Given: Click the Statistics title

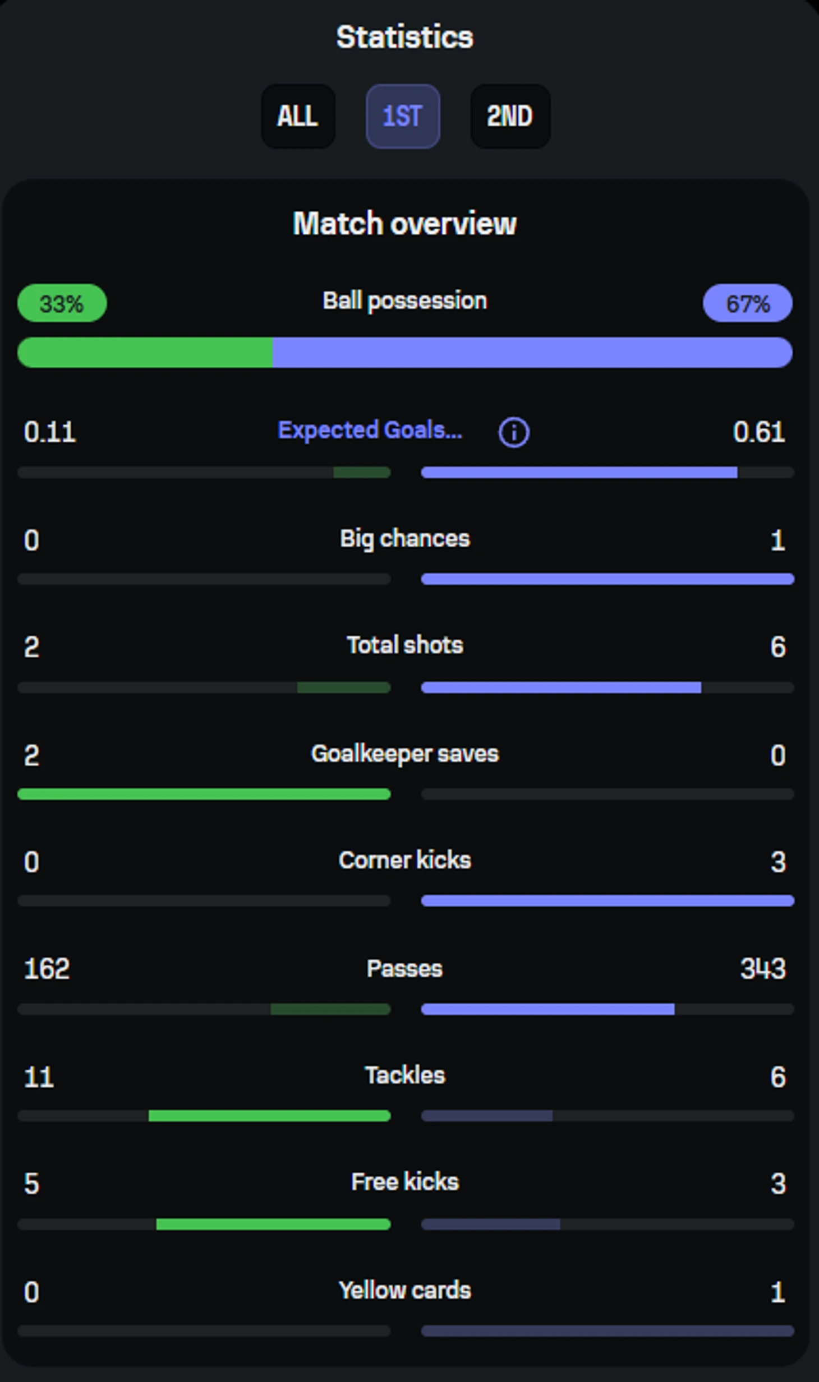Looking at the screenshot, I should click(x=404, y=38).
